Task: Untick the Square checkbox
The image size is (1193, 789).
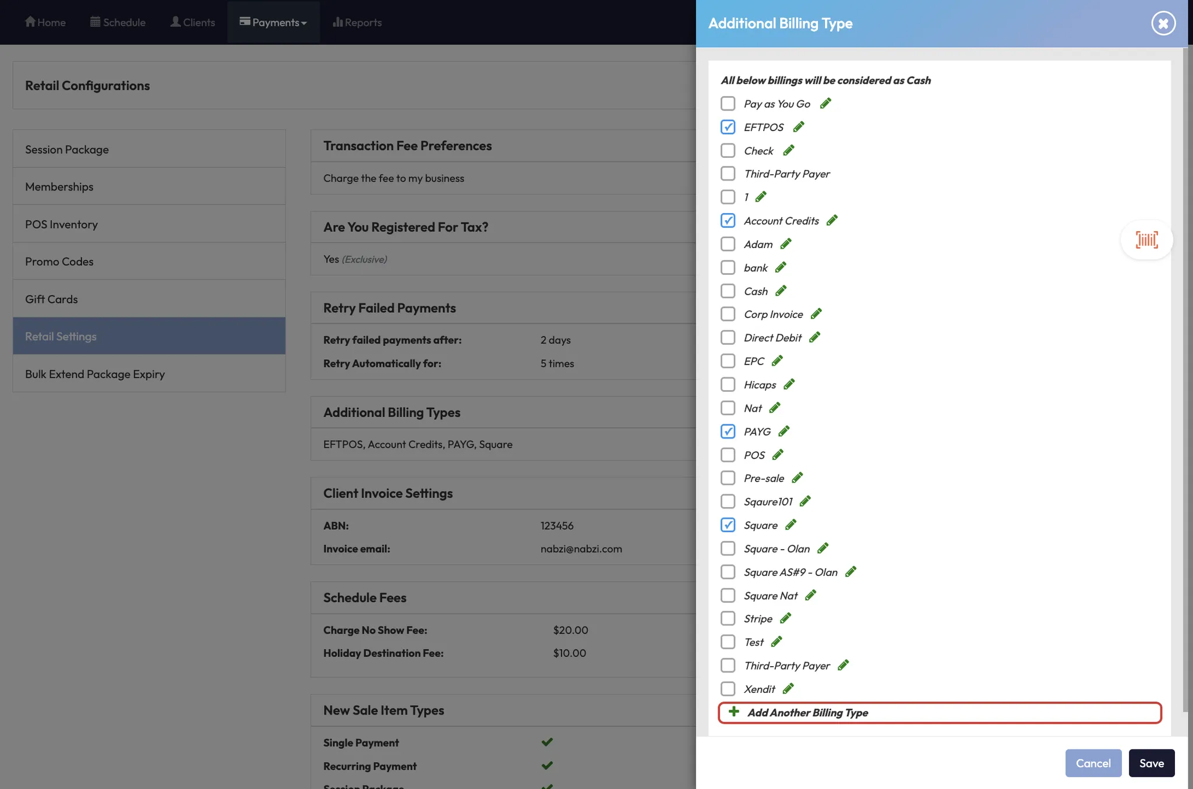Action: [x=728, y=525]
